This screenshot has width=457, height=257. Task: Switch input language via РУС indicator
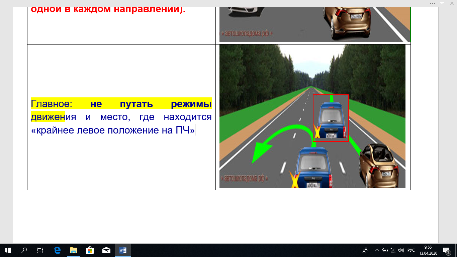coord(411,250)
